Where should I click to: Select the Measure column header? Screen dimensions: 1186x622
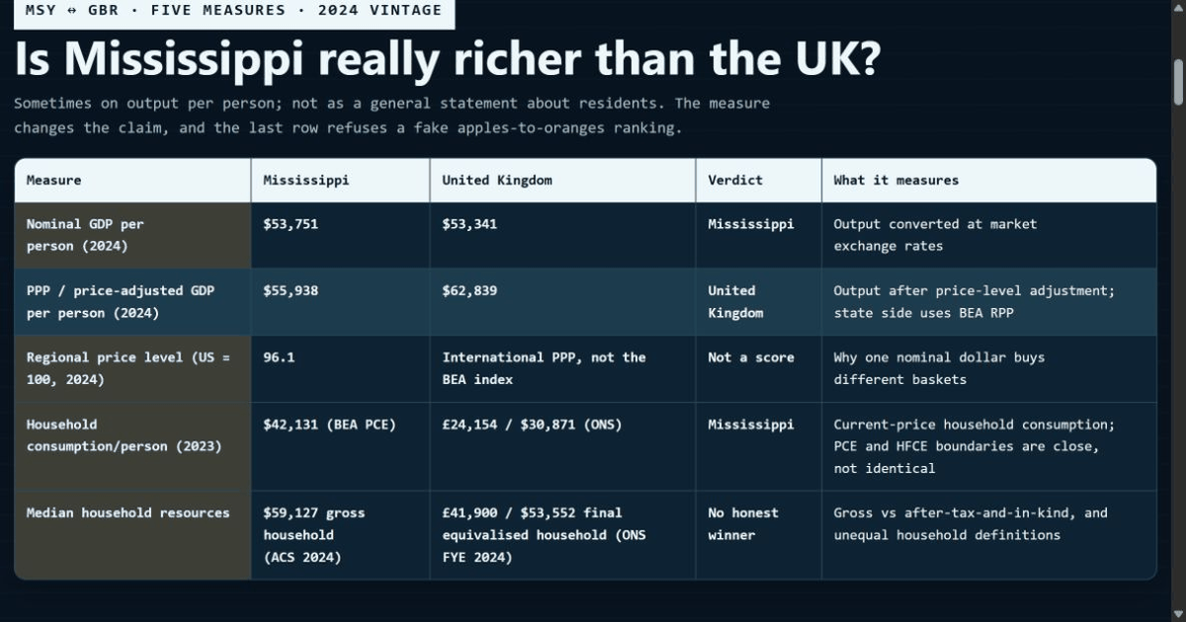pos(133,181)
